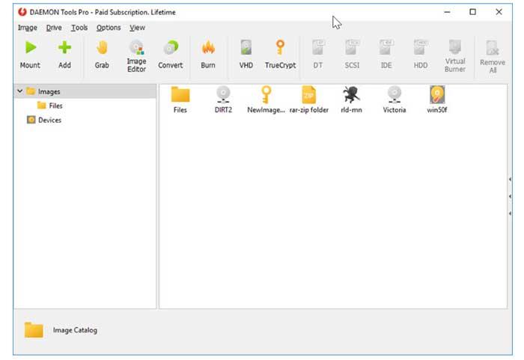This screenshot has width=524, height=360.
Task: Open the Tools menu
Action: click(x=79, y=28)
